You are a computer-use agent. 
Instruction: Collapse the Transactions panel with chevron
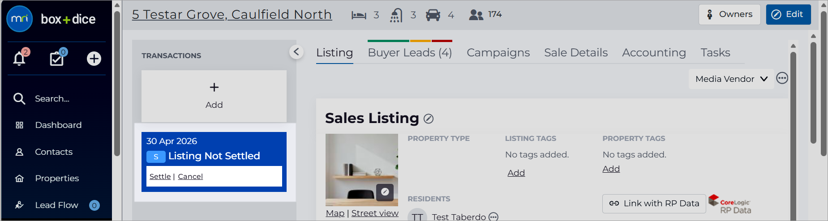coord(296,52)
